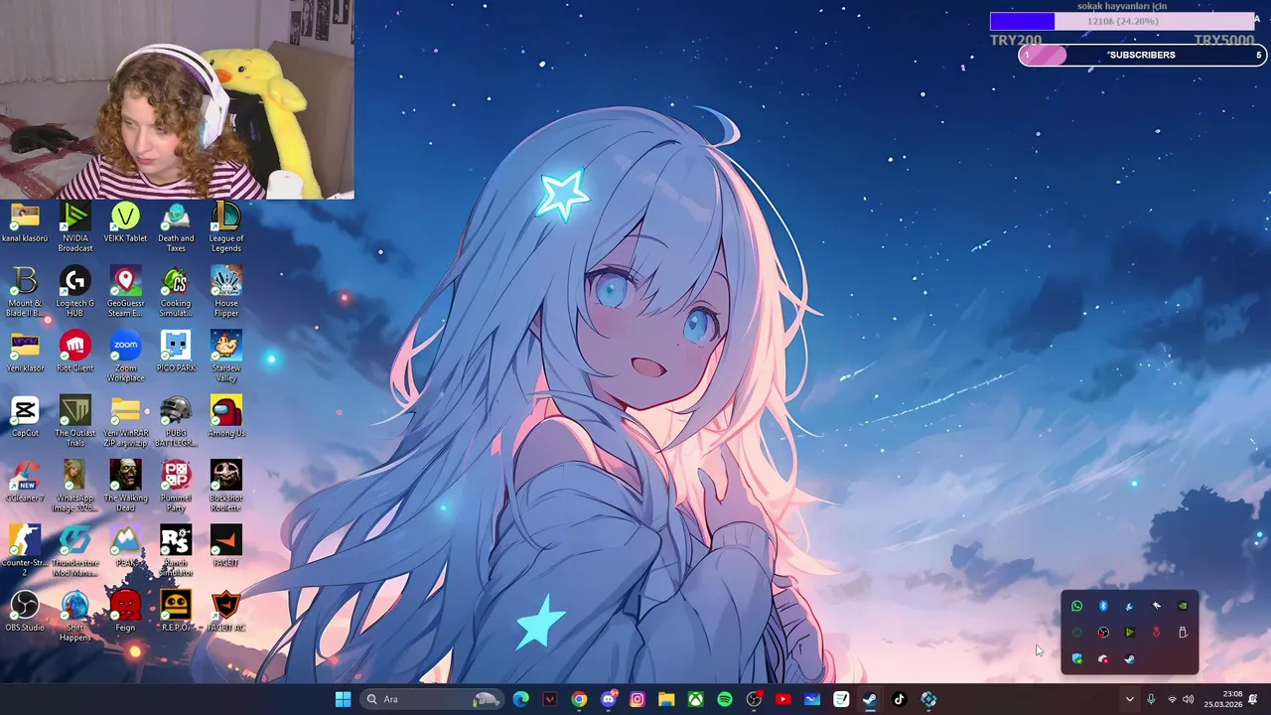This screenshot has height=715, width=1271.
Task: Open Spotify from the taskbar
Action: click(x=725, y=699)
